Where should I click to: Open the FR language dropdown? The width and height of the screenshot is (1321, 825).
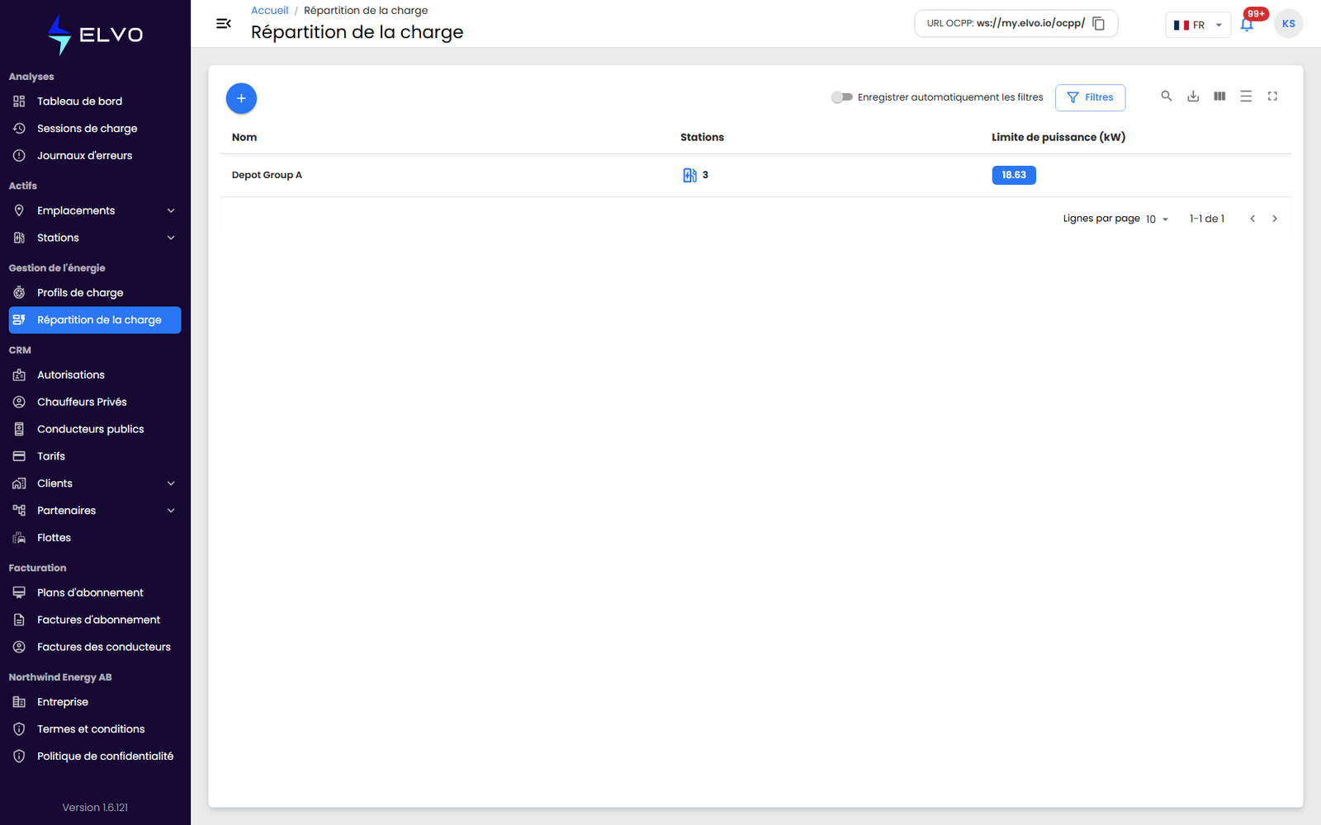(1198, 25)
